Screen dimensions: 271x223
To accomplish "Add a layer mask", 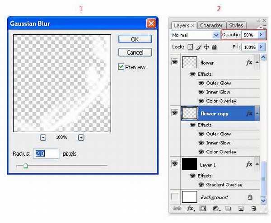I will click(x=203, y=208).
